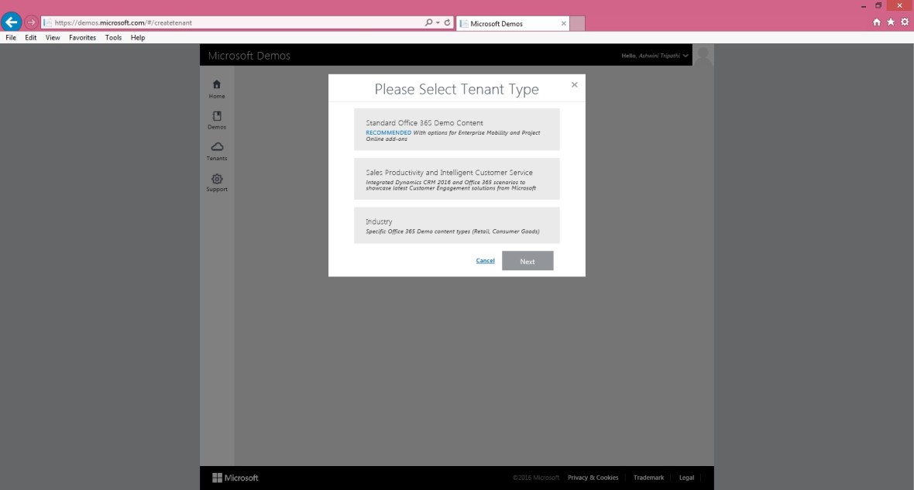
Task: Click the Support gear icon
Action: [217, 178]
